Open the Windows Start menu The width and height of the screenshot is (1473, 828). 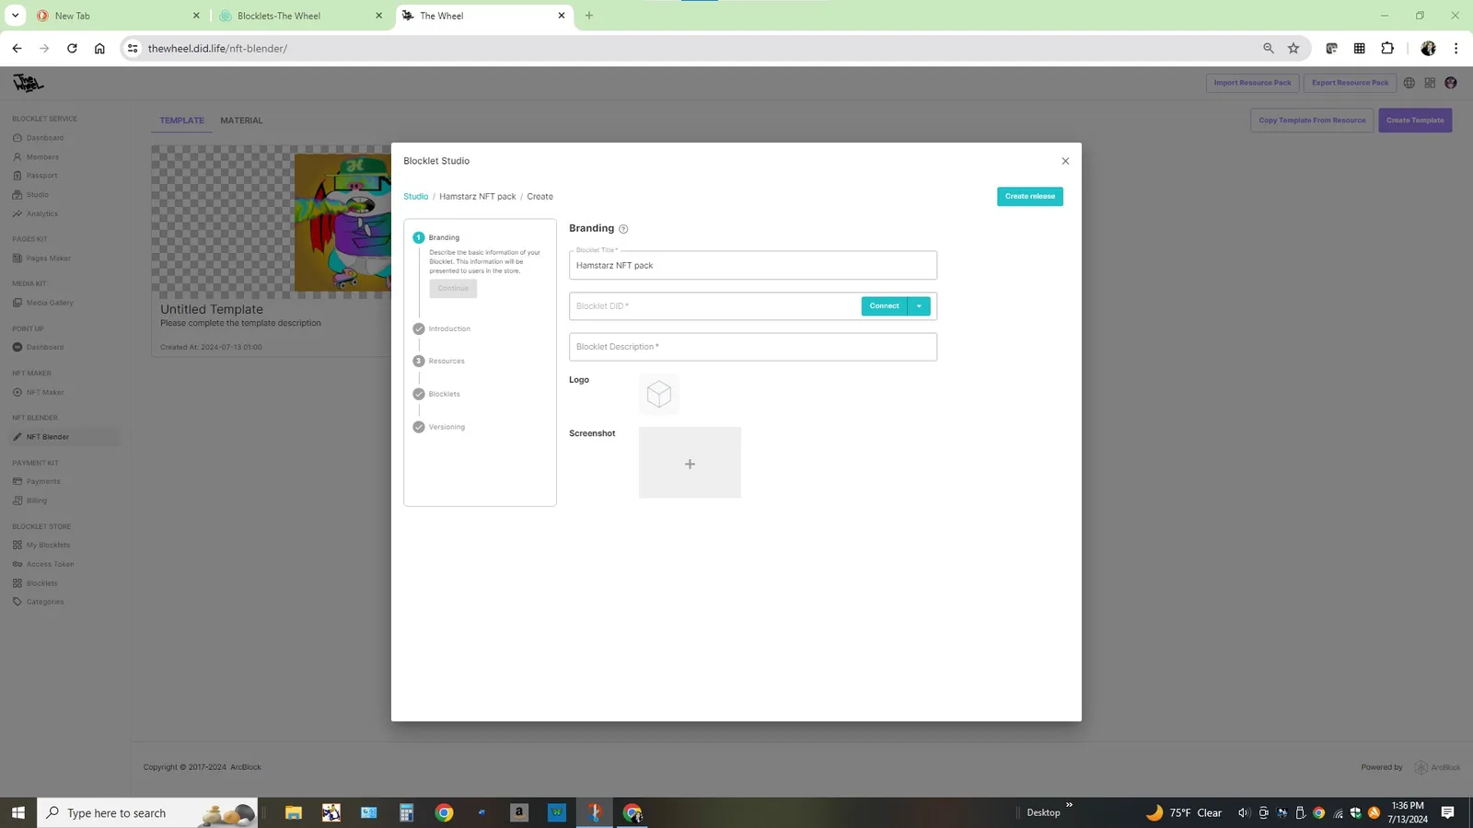(18, 813)
